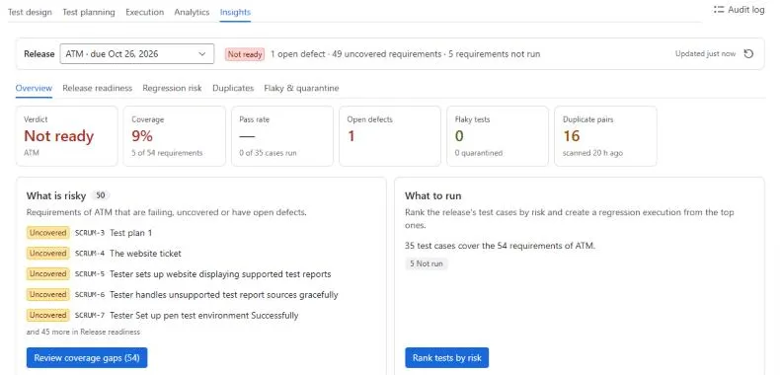Click 'and 45 more in Release readiness'

coord(83,332)
